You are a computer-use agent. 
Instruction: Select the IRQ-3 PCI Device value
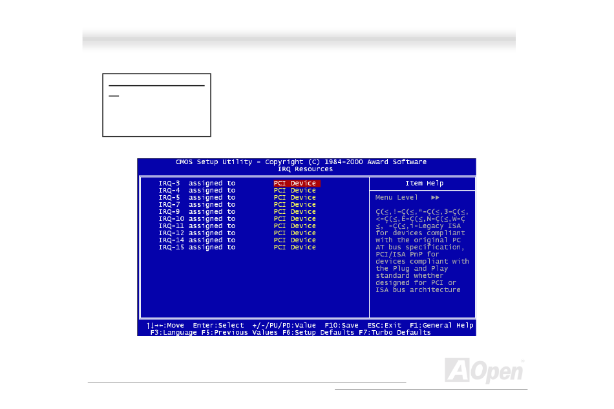[x=295, y=184]
